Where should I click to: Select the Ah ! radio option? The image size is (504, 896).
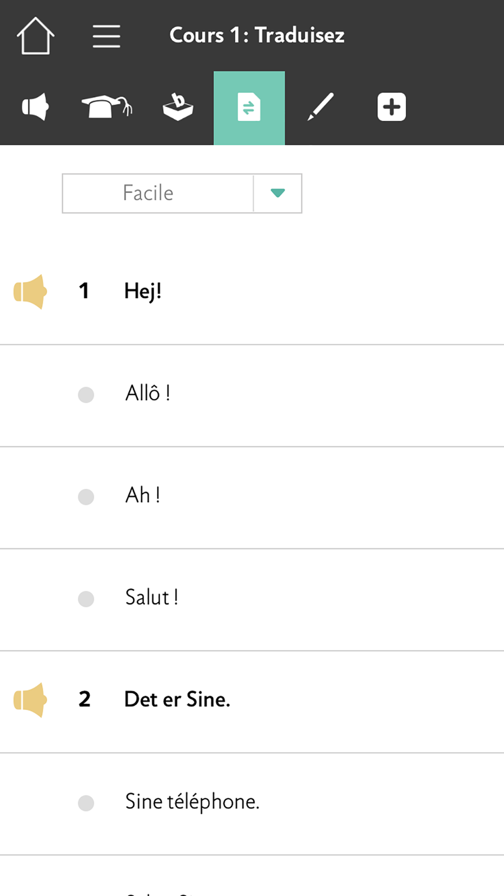tap(86, 497)
